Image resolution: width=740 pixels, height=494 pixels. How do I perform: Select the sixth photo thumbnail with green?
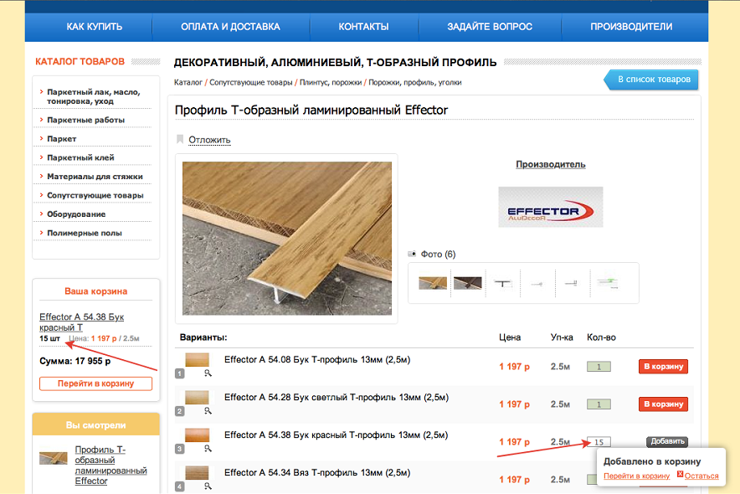[x=608, y=283]
